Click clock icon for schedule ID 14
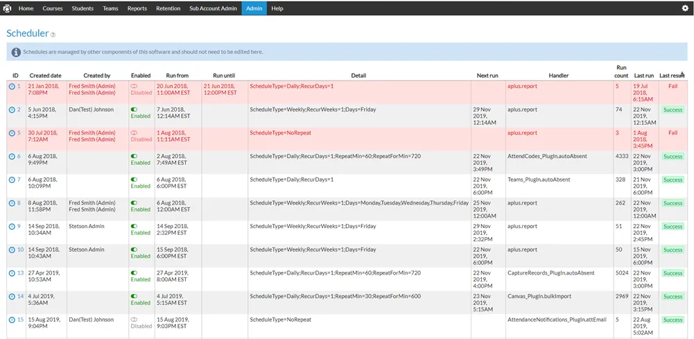The image size is (694, 339). point(12,297)
